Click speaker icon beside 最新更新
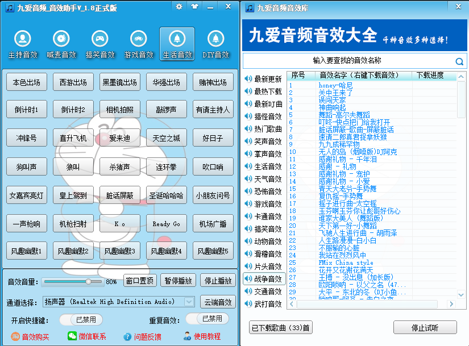Image resolution: width=469 pixels, height=346 pixels. [x=248, y=78]
